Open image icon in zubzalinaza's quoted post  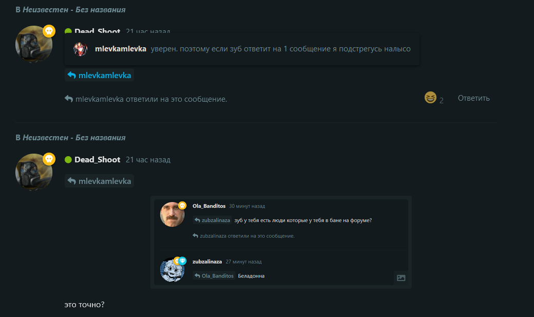pos(401,278)
